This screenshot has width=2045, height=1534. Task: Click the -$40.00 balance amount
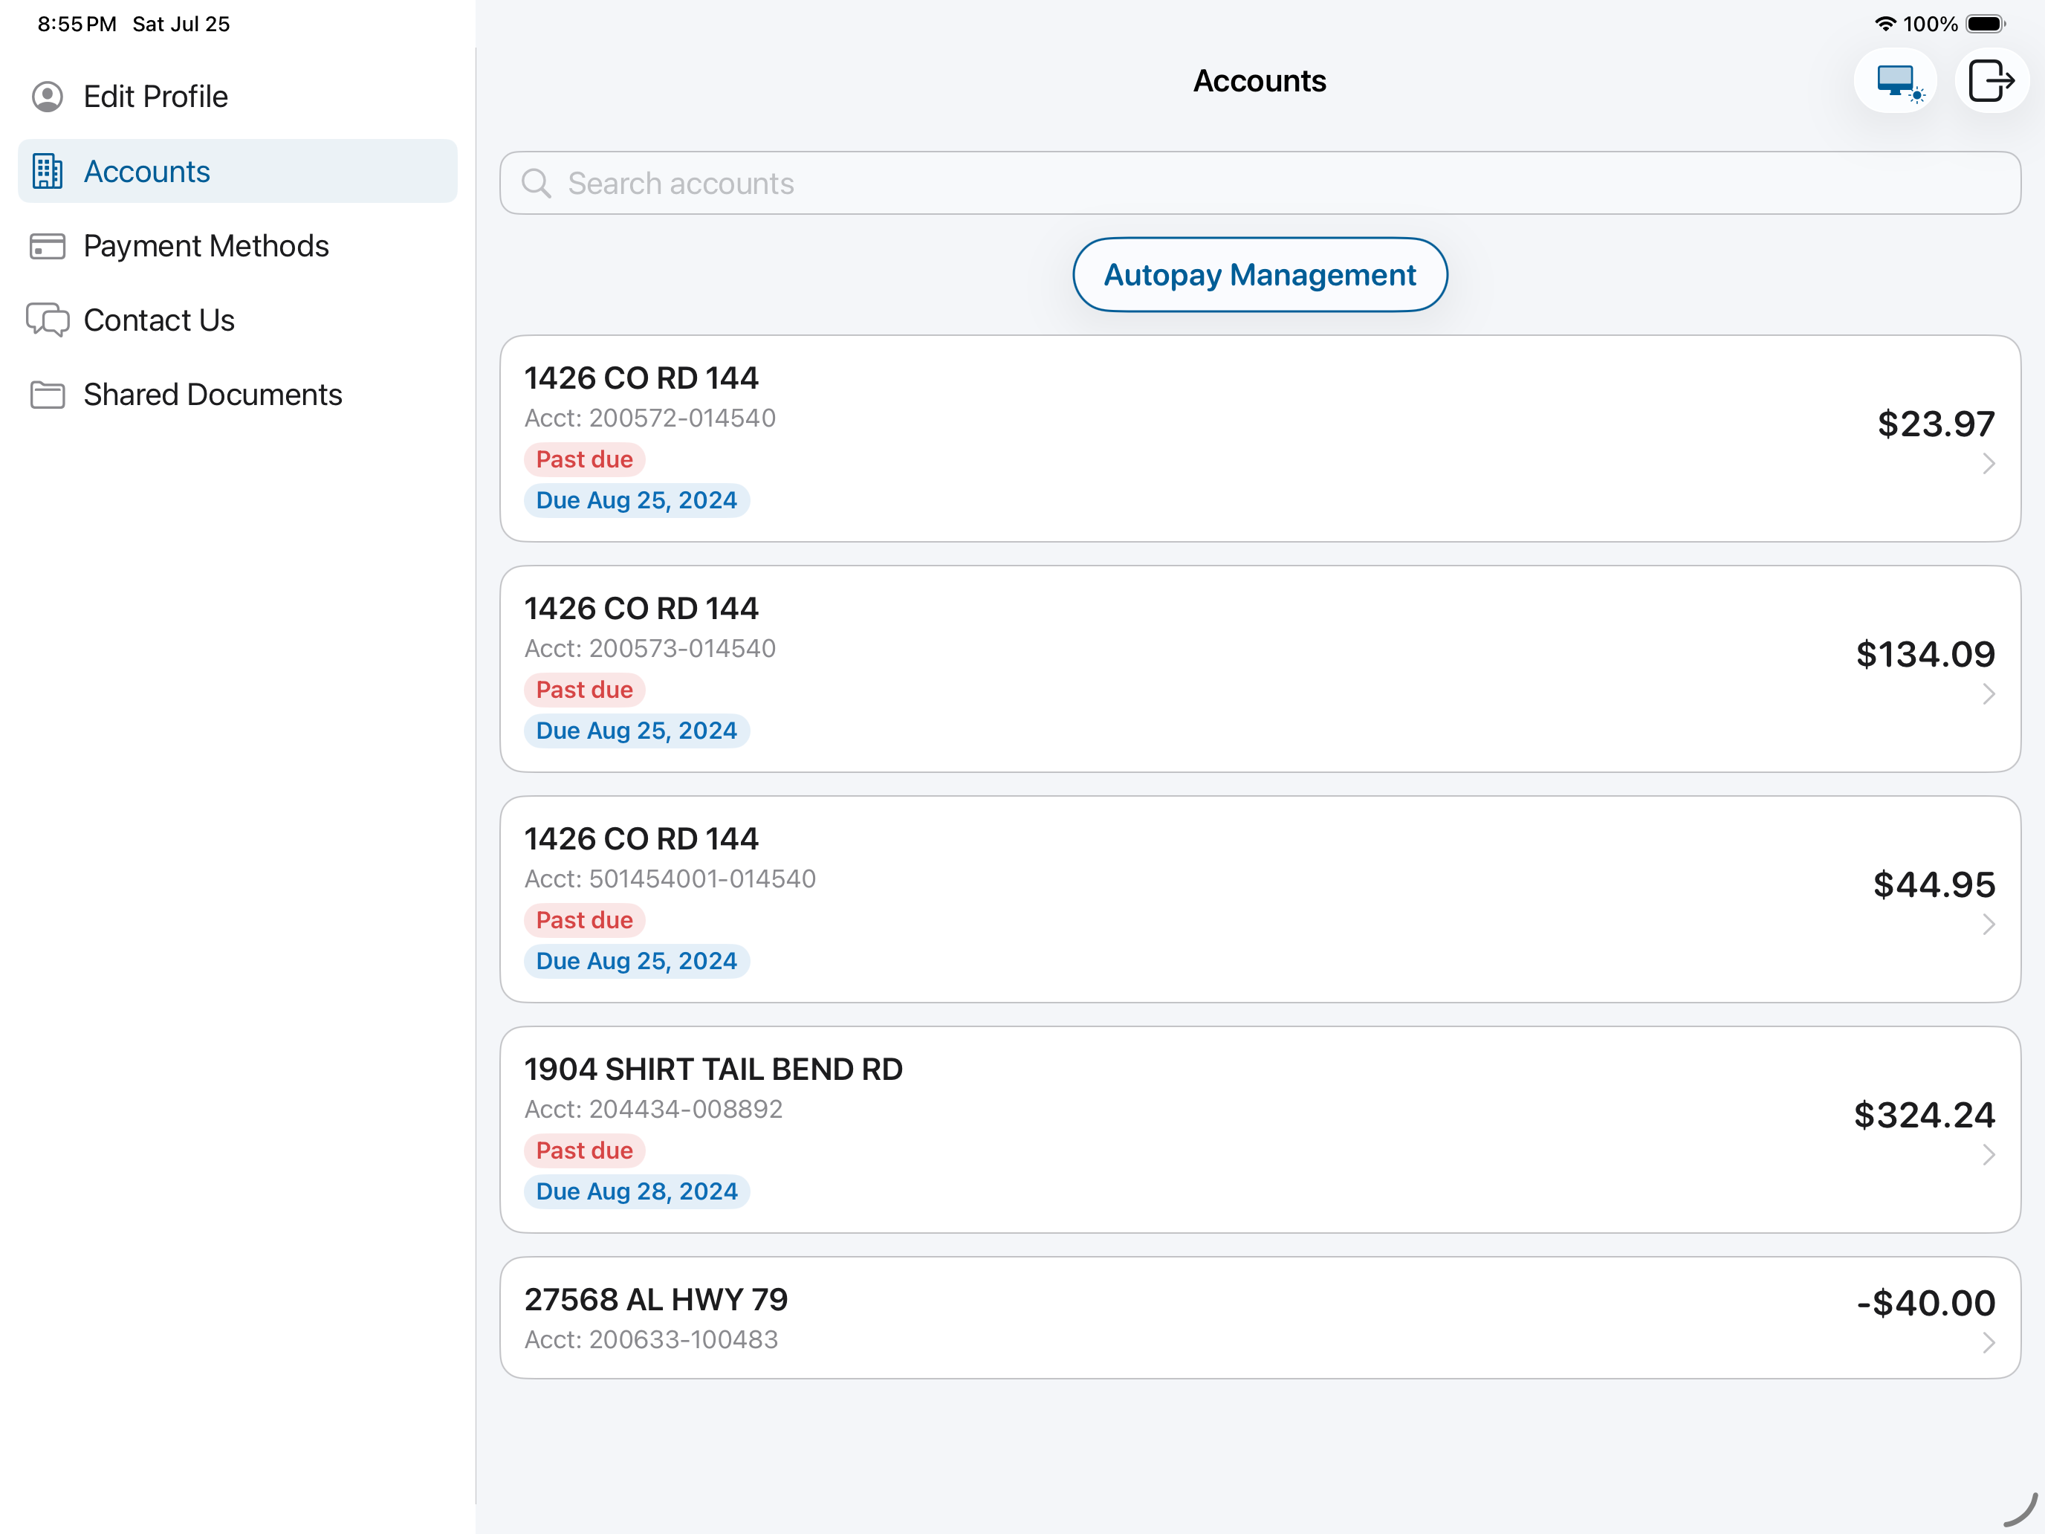pos(1926,1303)
